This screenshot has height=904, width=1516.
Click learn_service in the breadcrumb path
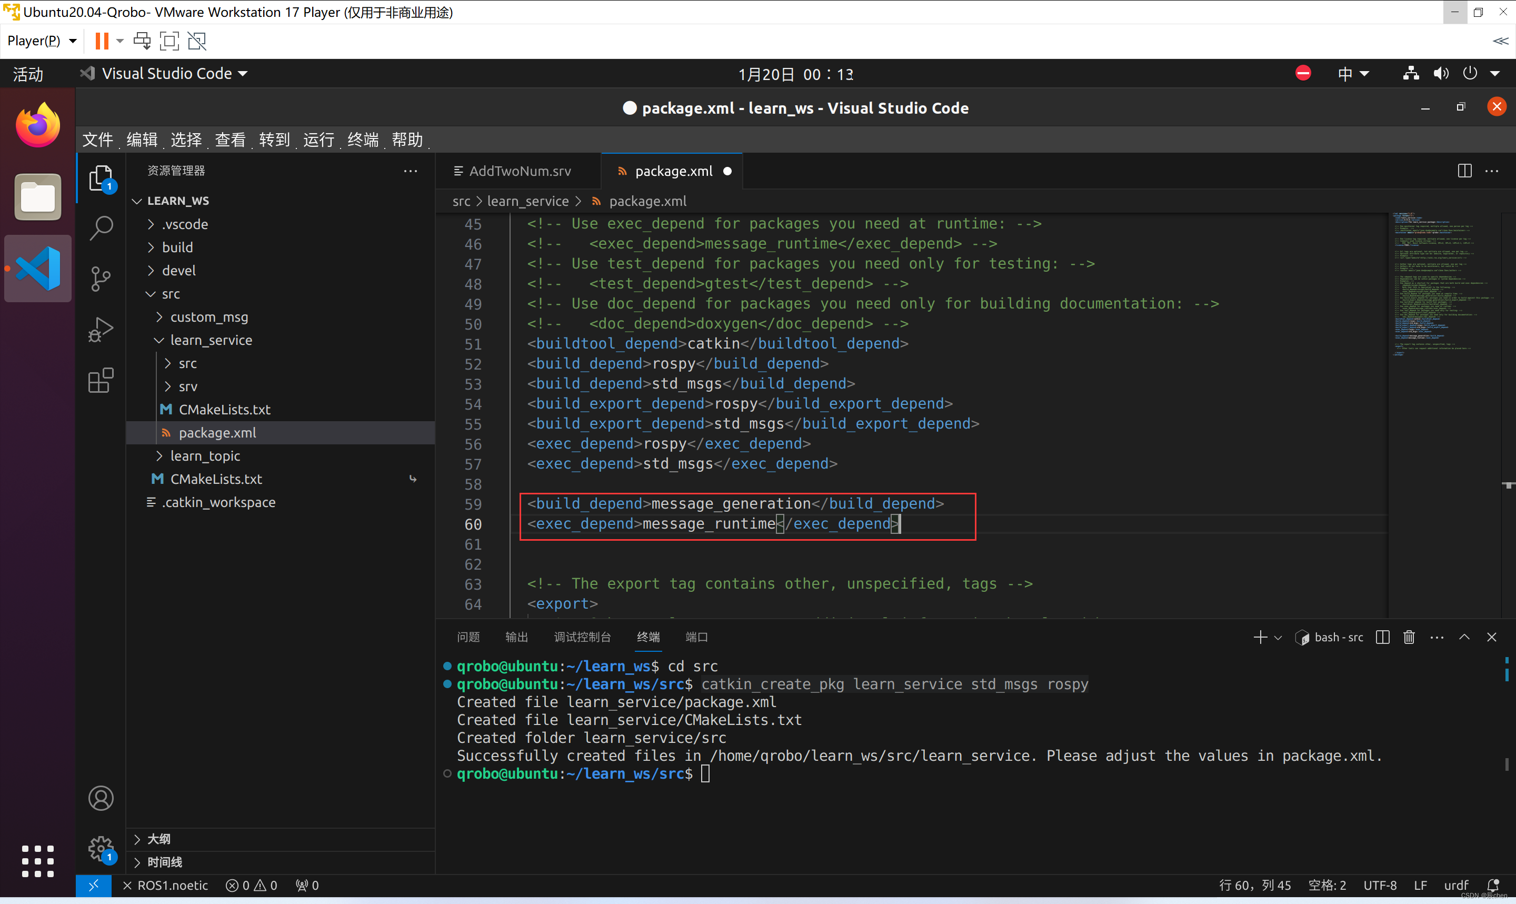tap(528, 201)
